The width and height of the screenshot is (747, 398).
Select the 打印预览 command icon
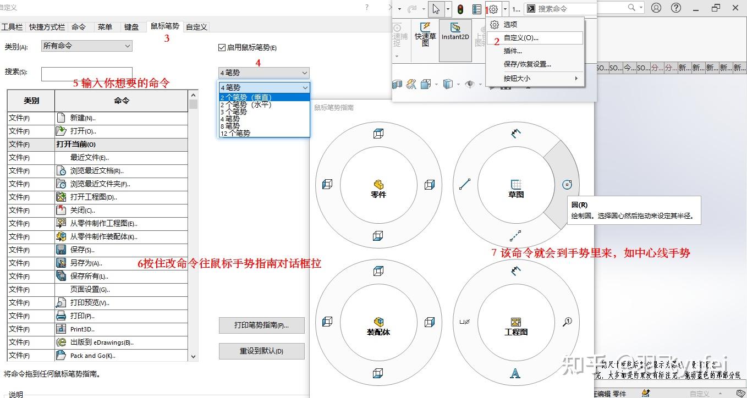pyautogui.click(x=61, y=302)
